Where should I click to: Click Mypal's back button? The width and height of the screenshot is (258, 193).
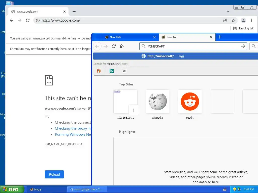[x=98, y=46]
